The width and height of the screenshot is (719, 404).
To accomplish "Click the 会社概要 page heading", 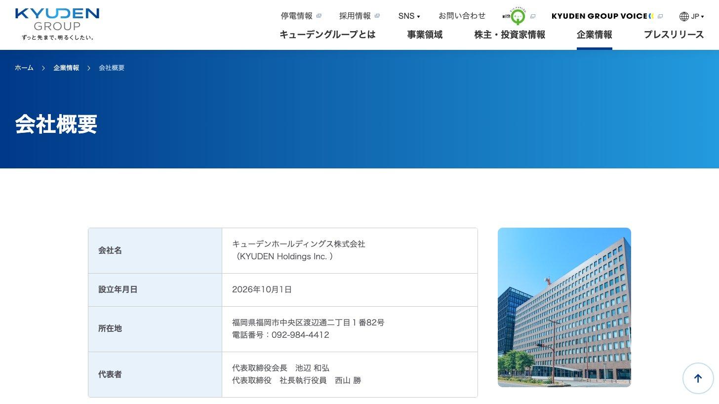I will click(56, 124).
